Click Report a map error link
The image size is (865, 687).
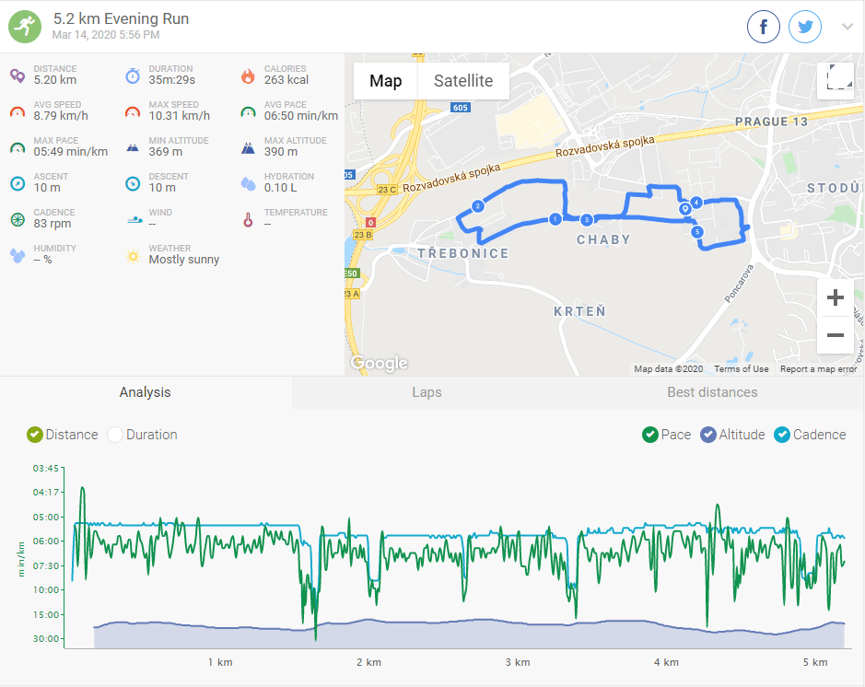pyautogui.click(x=818, y=369)
